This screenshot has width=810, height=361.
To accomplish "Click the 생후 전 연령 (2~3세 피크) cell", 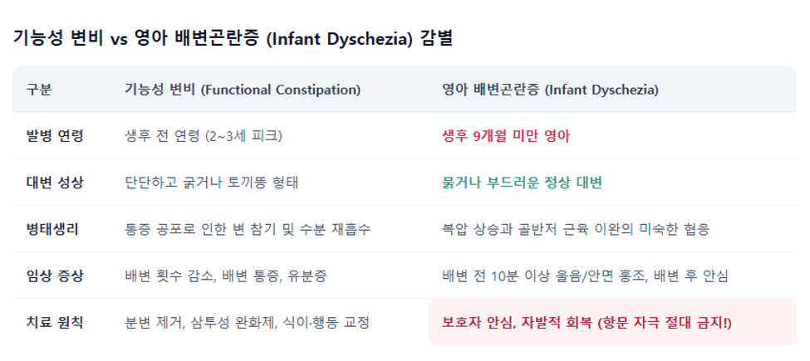I will 204,136.
